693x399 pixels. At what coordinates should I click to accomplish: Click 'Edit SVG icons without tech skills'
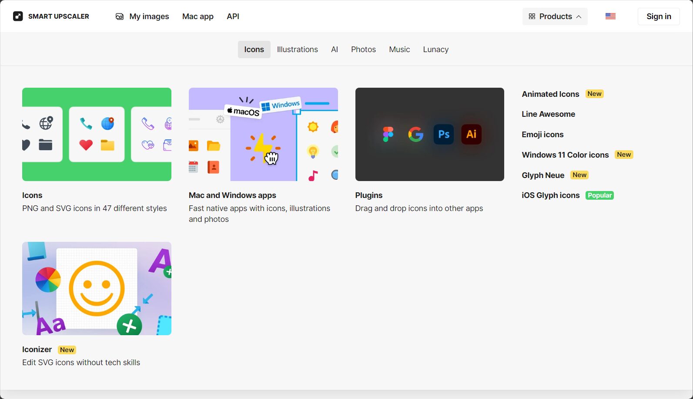81,363
